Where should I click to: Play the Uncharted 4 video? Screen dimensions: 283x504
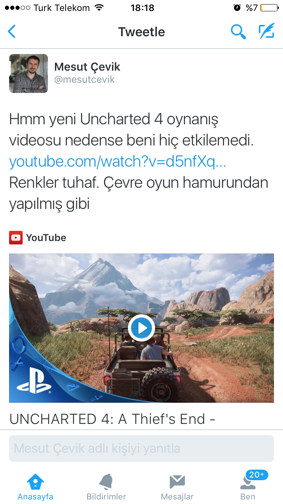[141, 328]
